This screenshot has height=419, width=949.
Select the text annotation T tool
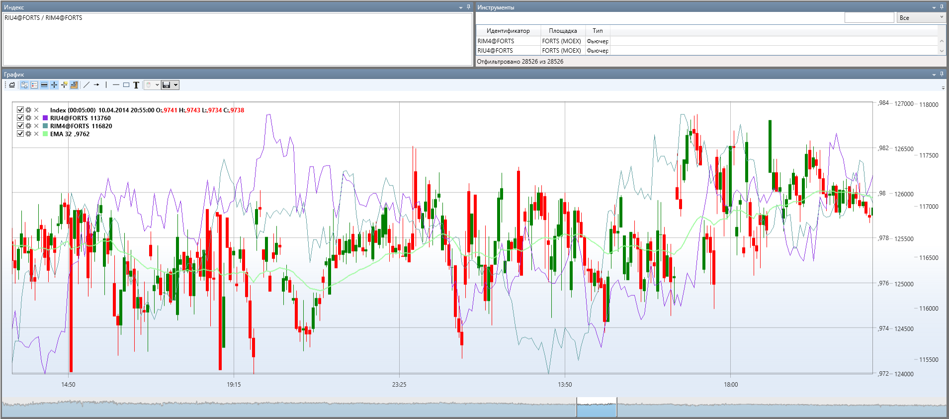[136, 85]
